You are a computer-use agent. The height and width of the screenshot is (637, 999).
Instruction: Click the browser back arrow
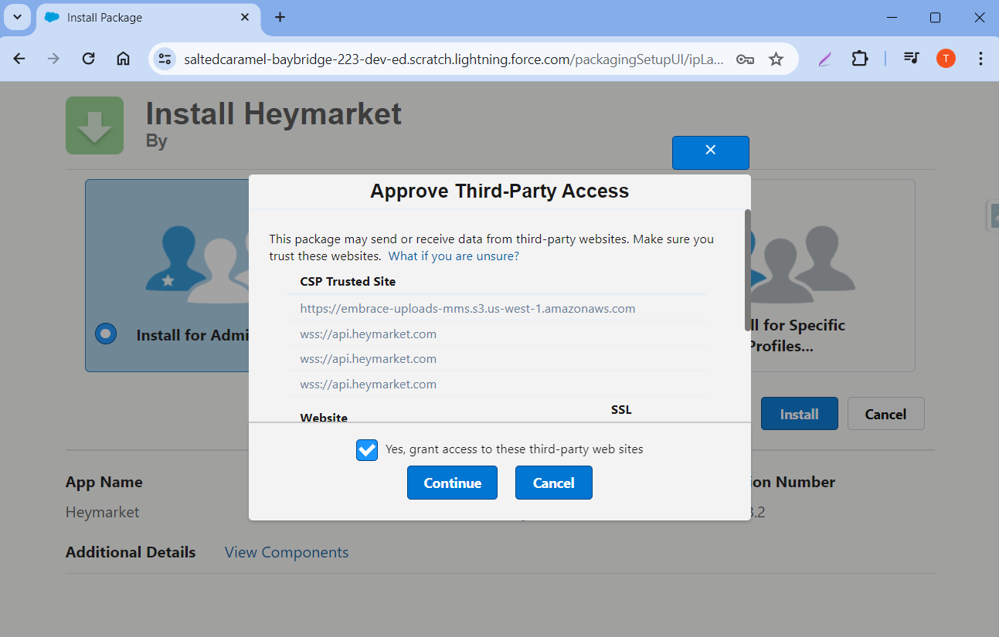click(x=19, y=59)
